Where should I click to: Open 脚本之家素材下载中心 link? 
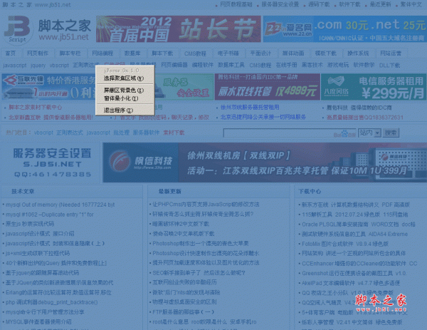(36, 108)
